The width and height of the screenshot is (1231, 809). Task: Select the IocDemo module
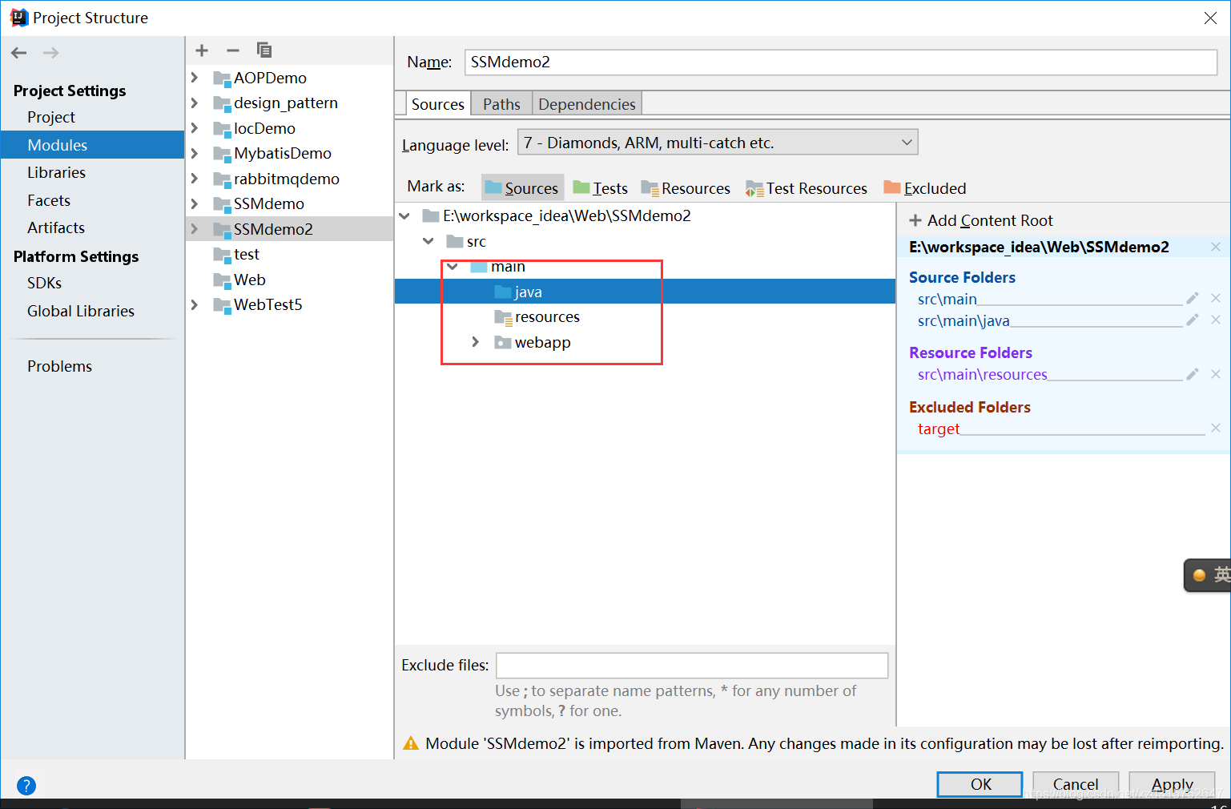[289, 128]
